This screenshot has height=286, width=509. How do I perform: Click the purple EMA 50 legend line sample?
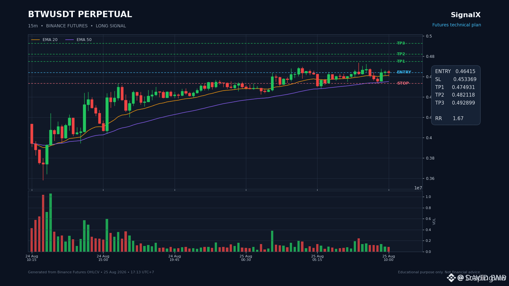70,40
